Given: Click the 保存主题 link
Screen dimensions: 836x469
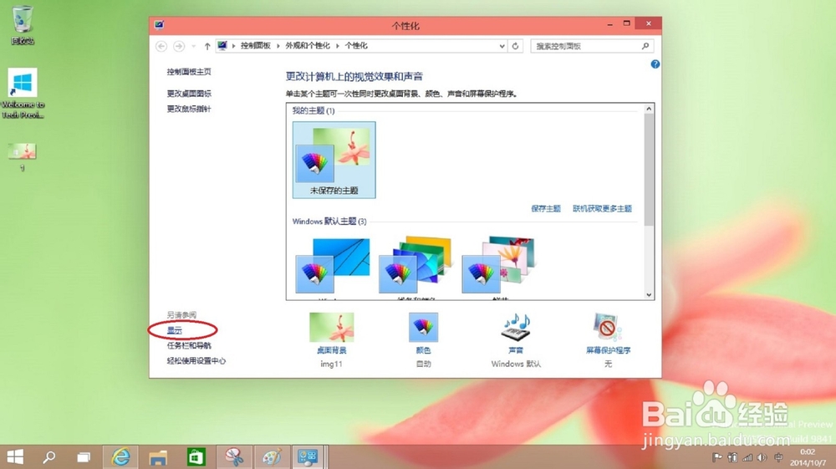Looking at the screenshot, I should (x=545, y=208).
